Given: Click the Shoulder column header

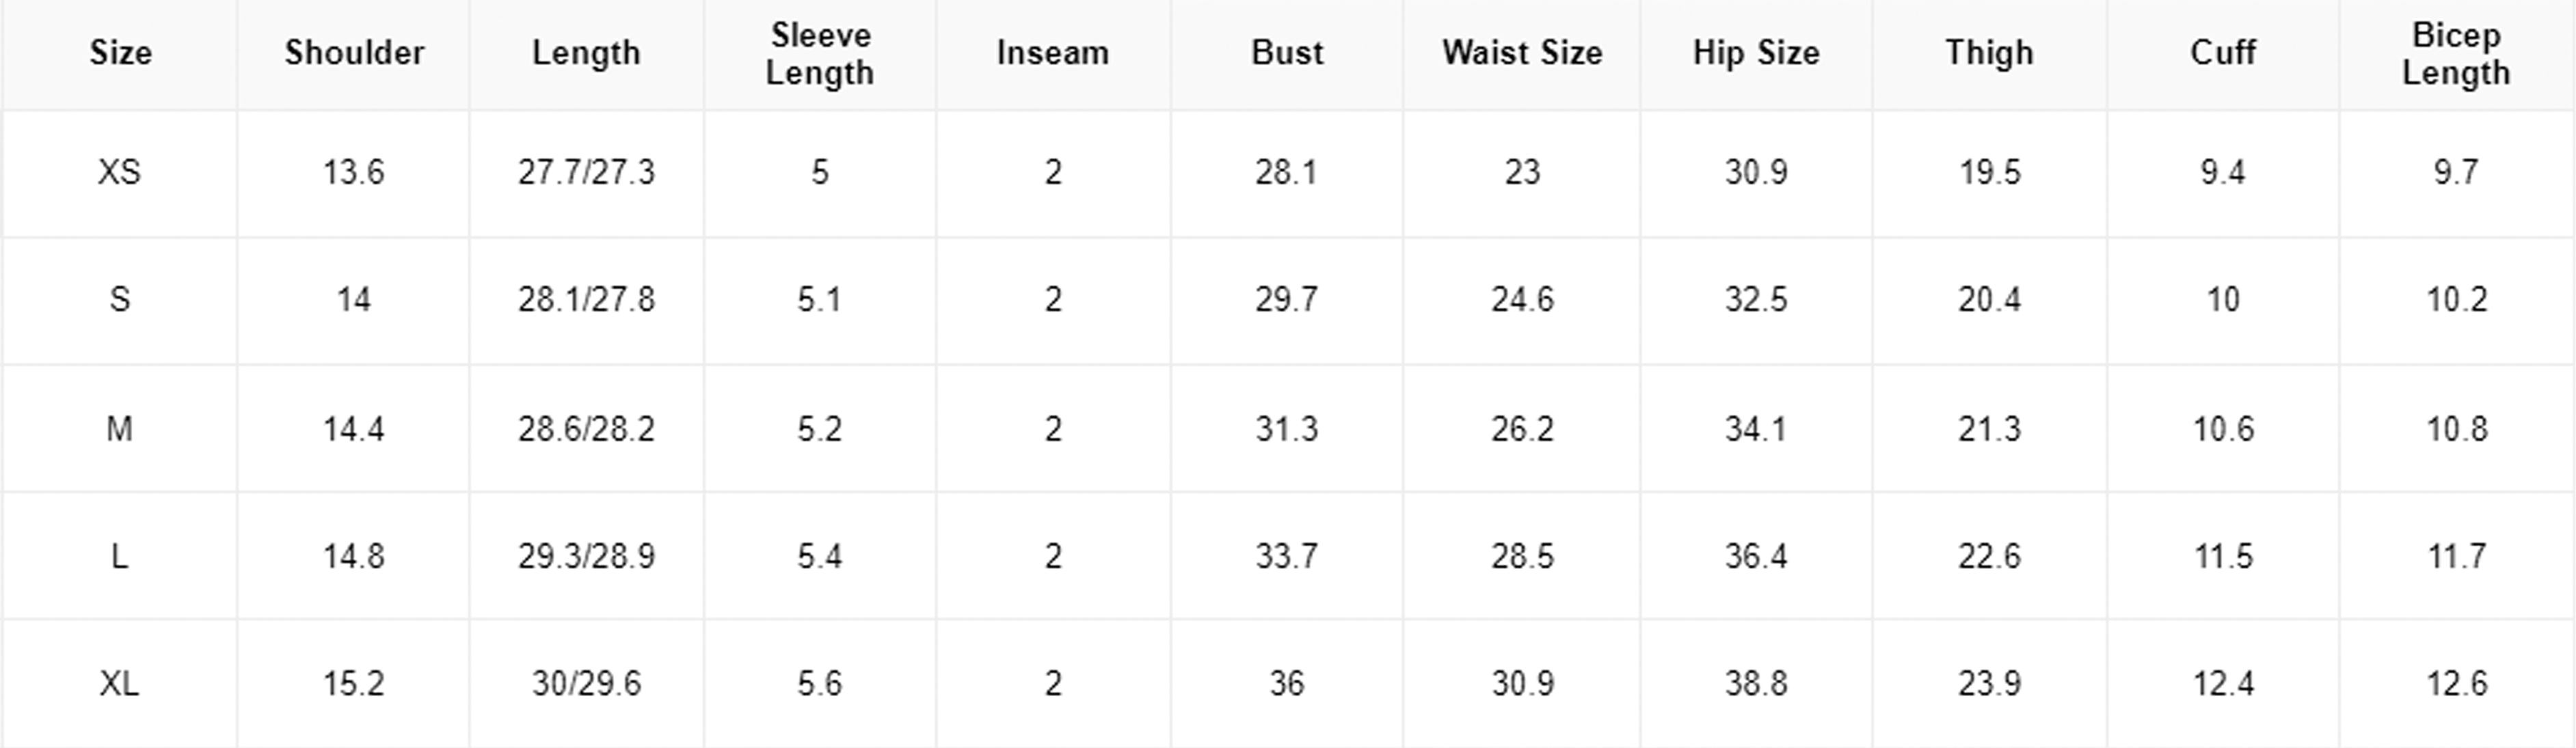Looking at the screenshot, I should click(354, 53).
